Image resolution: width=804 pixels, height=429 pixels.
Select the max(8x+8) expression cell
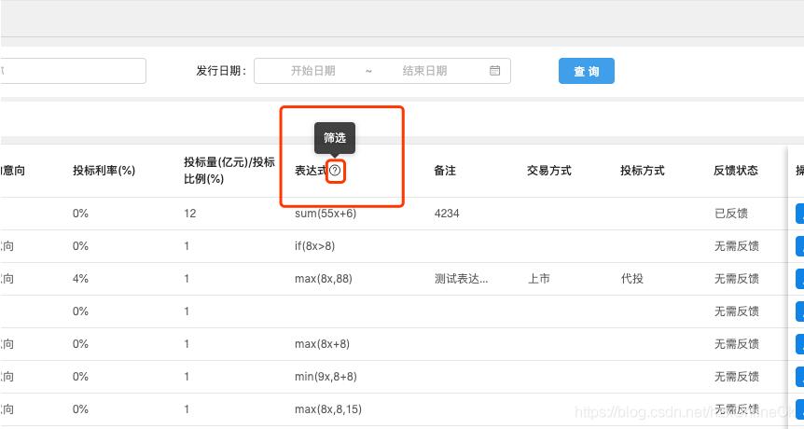click(322, 344)
